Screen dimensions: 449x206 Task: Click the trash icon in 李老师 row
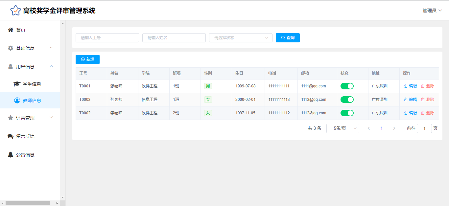click(423, 113)
